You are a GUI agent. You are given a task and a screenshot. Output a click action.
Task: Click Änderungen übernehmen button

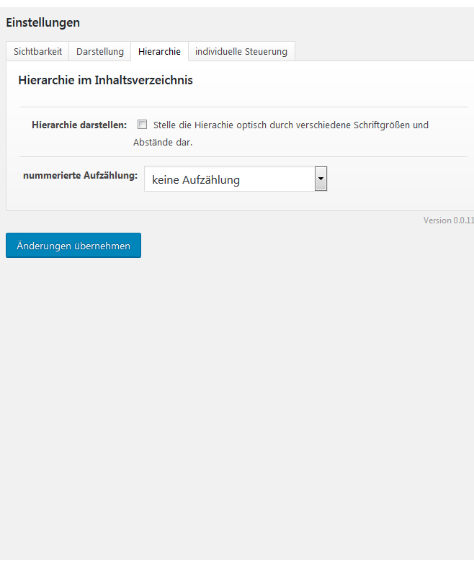click(73, 246)
